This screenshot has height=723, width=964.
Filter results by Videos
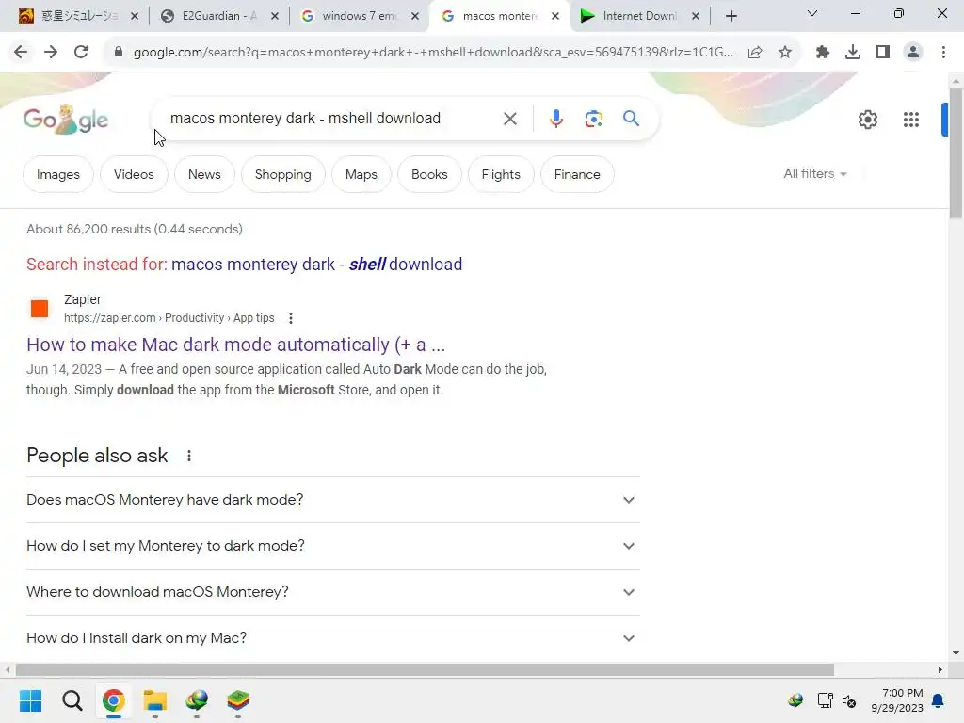tap(134, 174)
